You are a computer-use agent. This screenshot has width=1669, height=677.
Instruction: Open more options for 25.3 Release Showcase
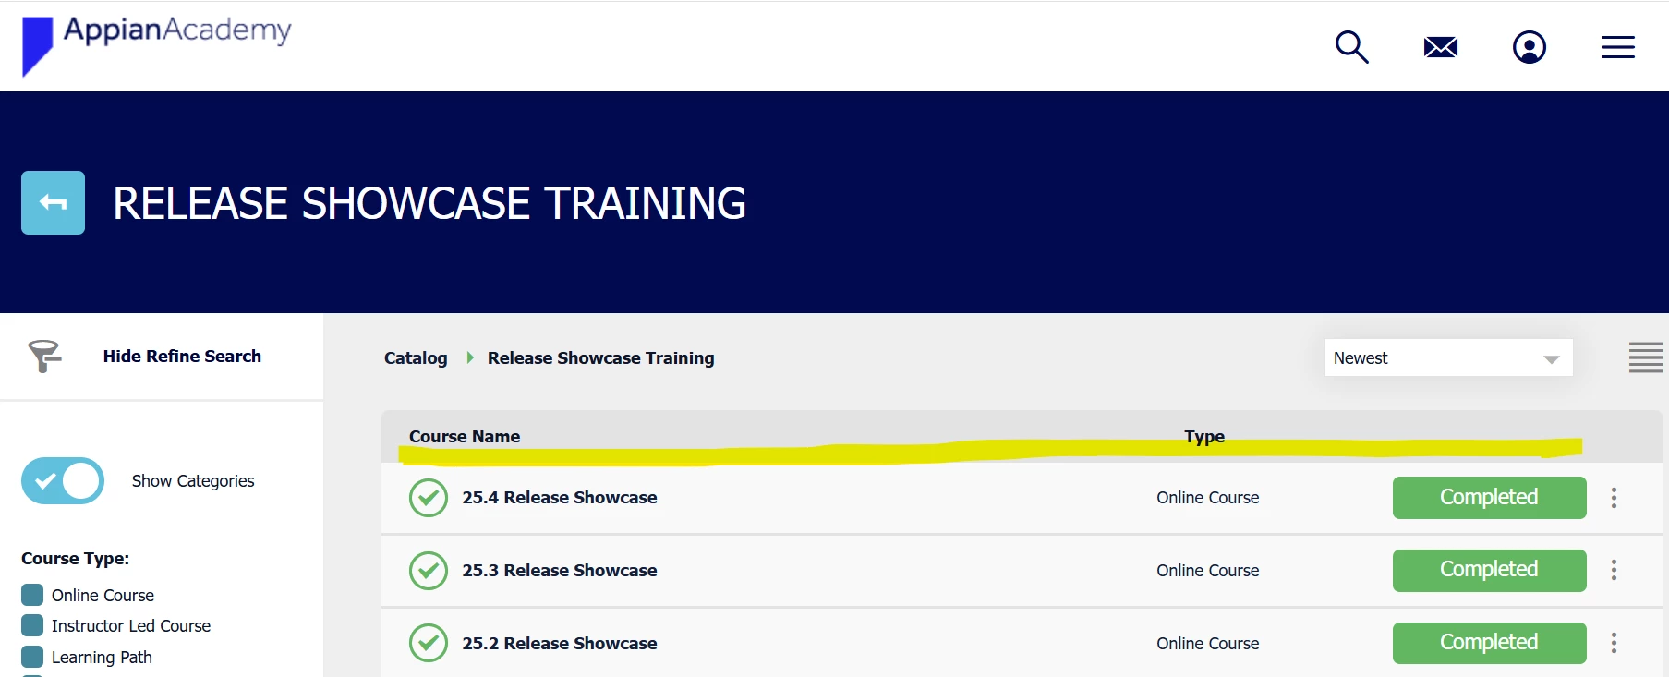click(x=1614, y=570)
